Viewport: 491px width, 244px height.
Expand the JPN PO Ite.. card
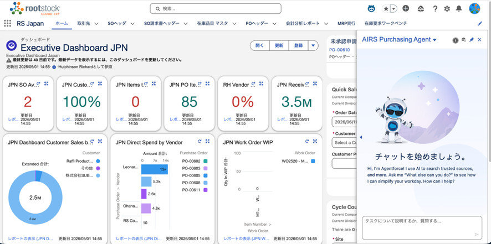coord(208,84)
